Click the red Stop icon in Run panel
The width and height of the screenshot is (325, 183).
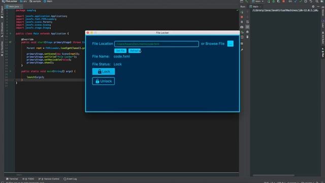(242, 17)
